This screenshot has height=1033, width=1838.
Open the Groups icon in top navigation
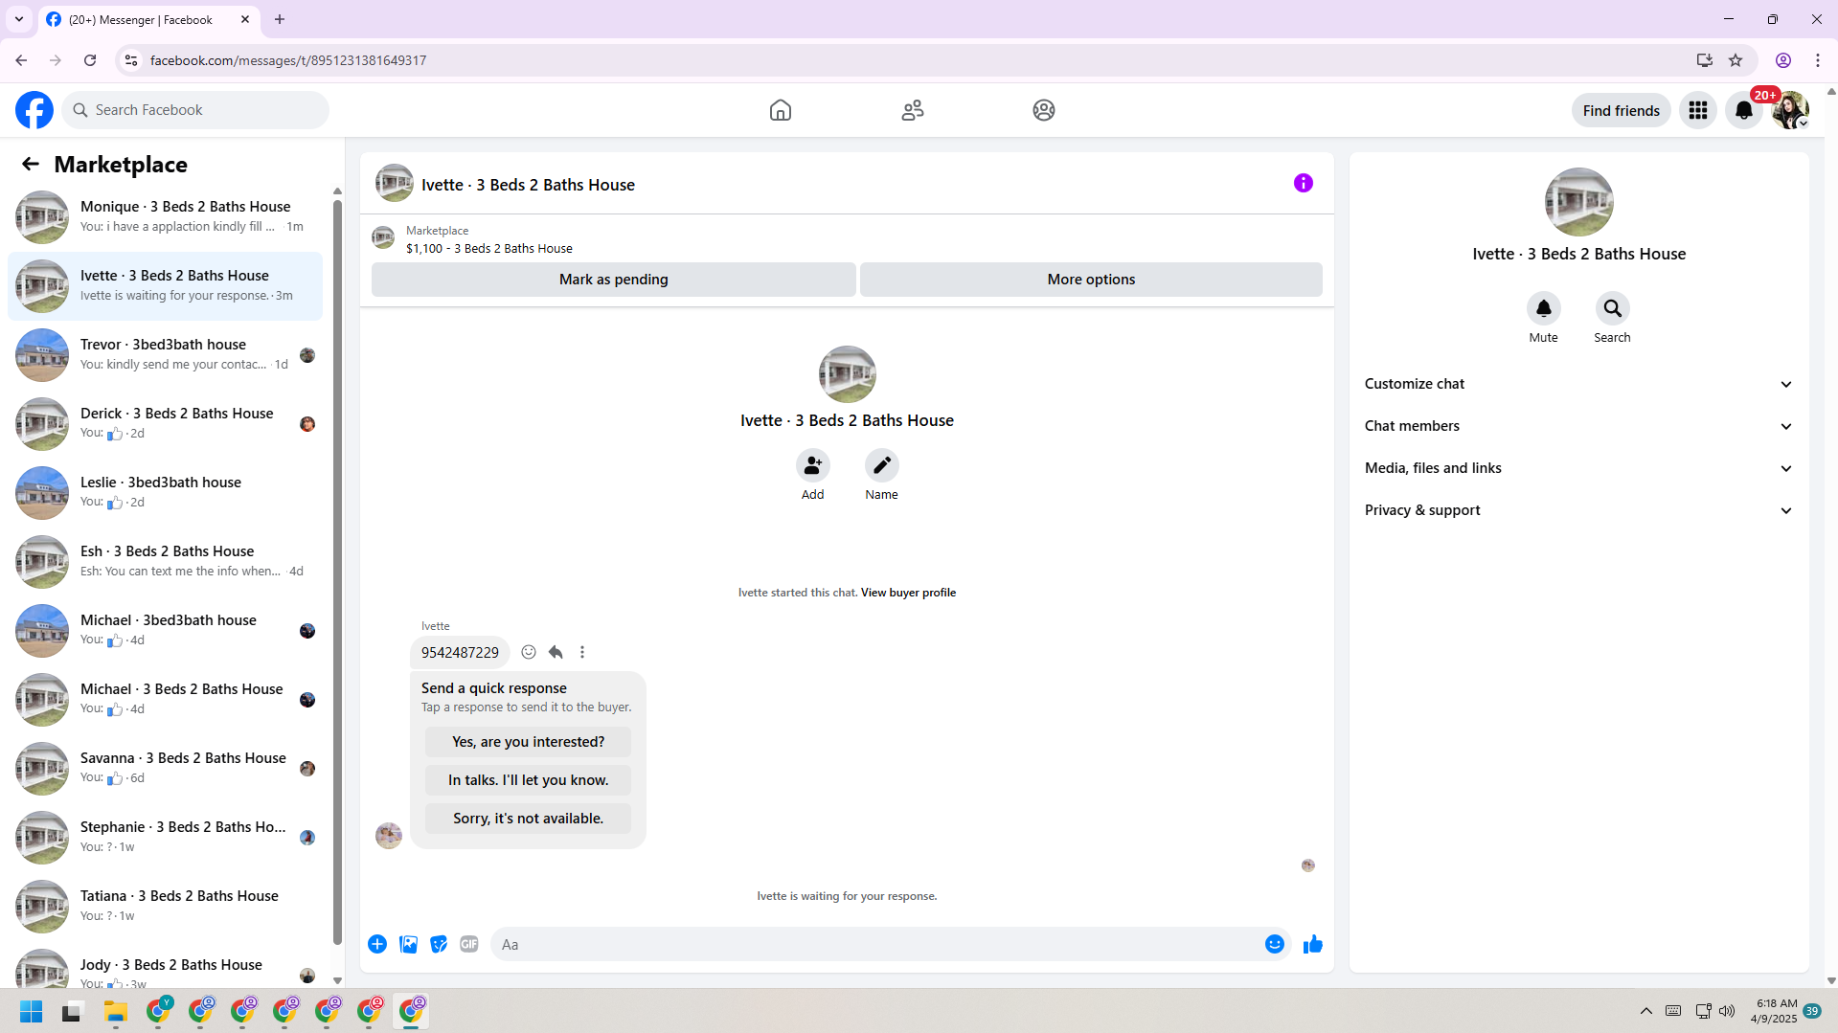click(x=1044, y=110)
